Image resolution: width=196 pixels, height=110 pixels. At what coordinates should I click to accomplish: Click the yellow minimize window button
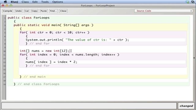[7, 5]
